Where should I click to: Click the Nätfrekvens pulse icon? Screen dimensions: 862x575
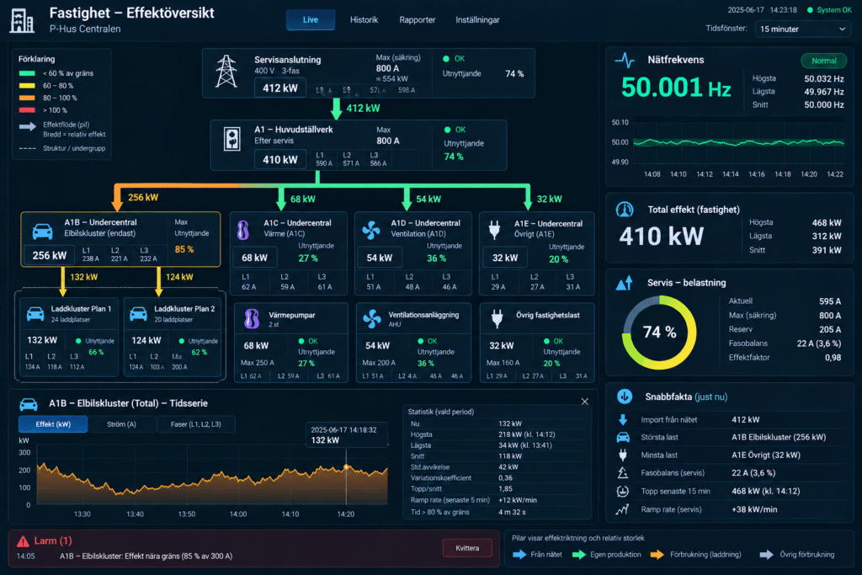[625, 60]
